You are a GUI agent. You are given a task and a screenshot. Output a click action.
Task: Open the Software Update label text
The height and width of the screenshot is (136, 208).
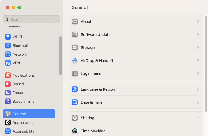[96, 34]
